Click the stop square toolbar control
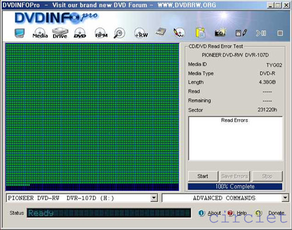The image size is (292, 230). point(280,33)
